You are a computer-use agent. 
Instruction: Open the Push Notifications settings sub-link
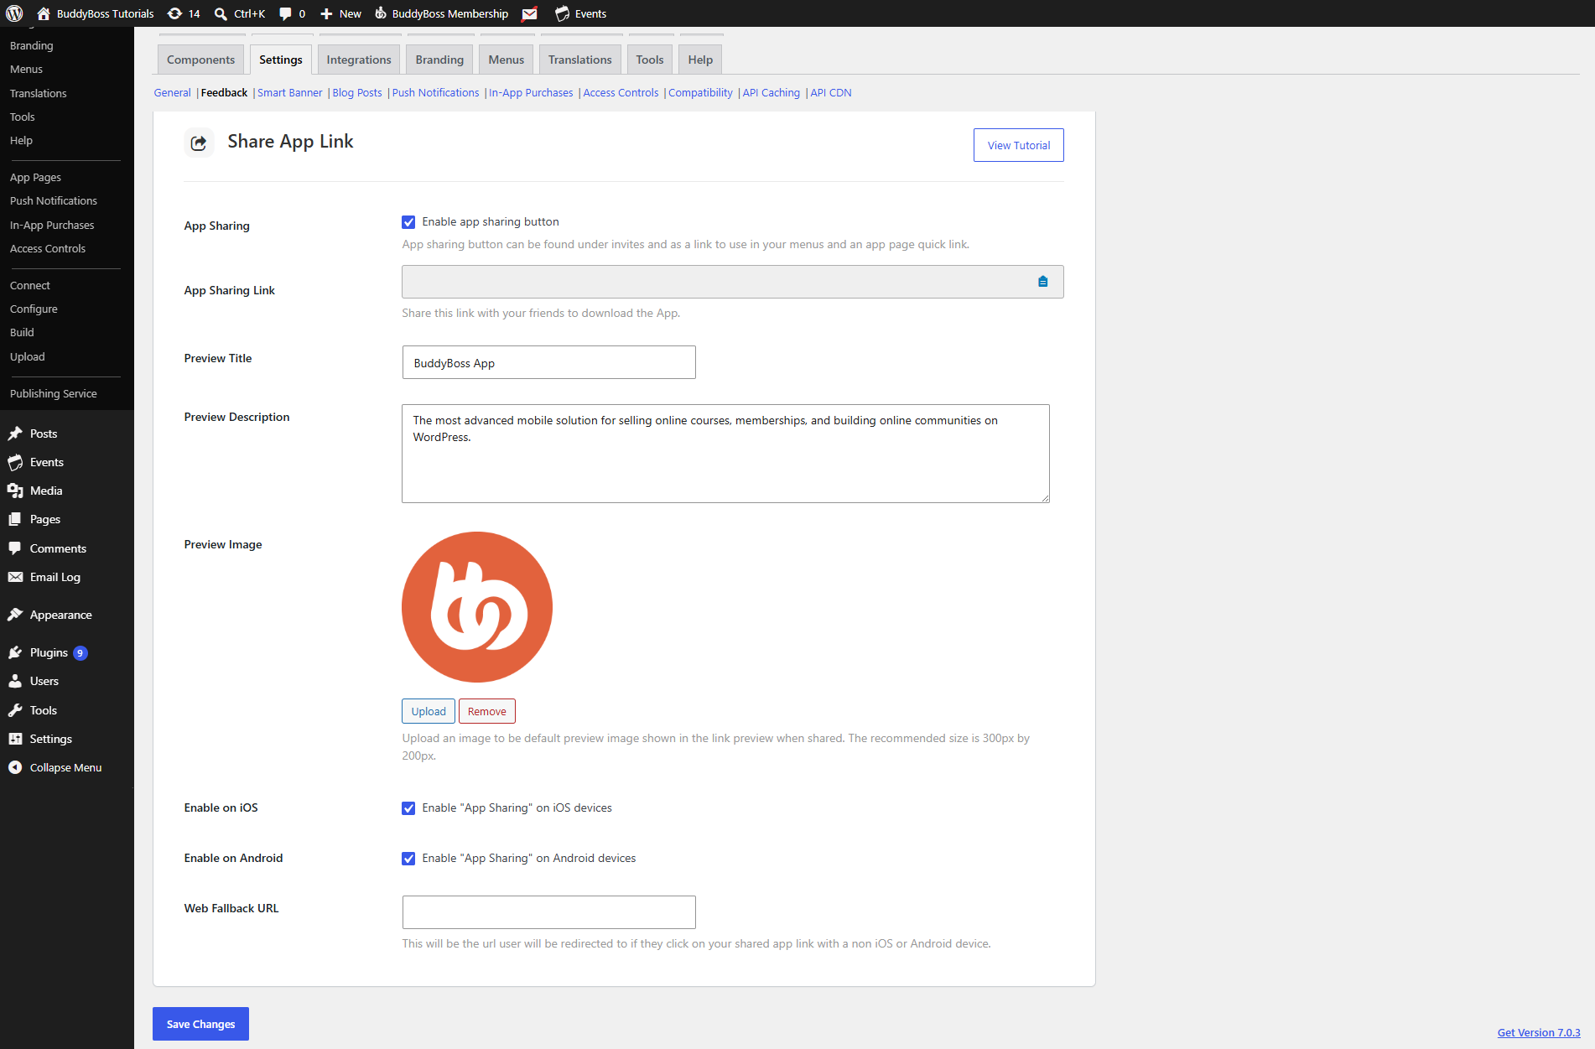click(435, 92)
